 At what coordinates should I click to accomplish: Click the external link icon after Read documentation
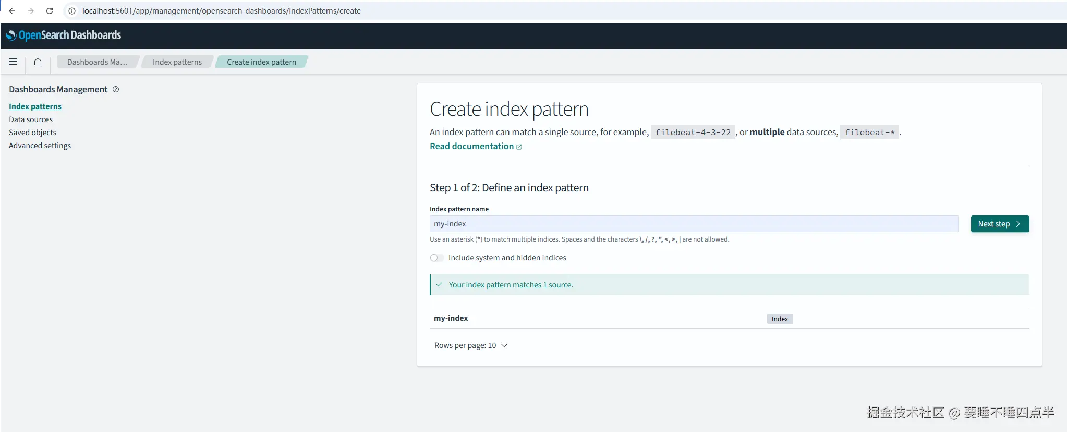[519, 147]
